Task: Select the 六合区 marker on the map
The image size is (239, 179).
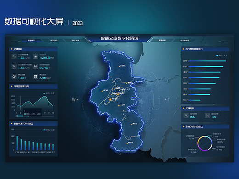Action: pyautogui.click(x=119, y=67)
